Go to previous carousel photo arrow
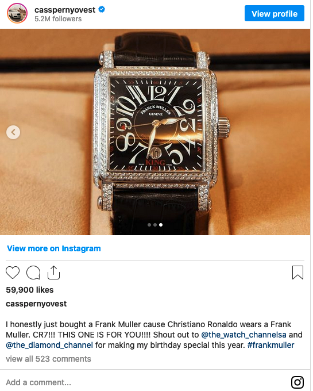This screenshot has width=313, height=391. click(x=13, y=132)
